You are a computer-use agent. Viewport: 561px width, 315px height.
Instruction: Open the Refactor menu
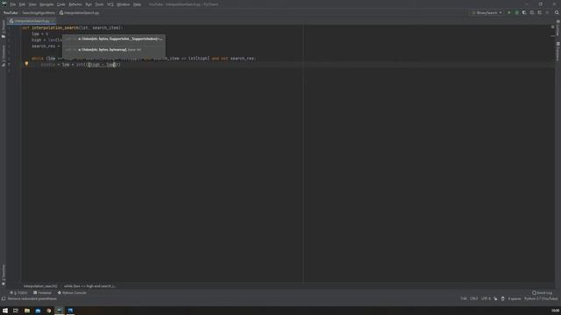[x=75, y=4]
